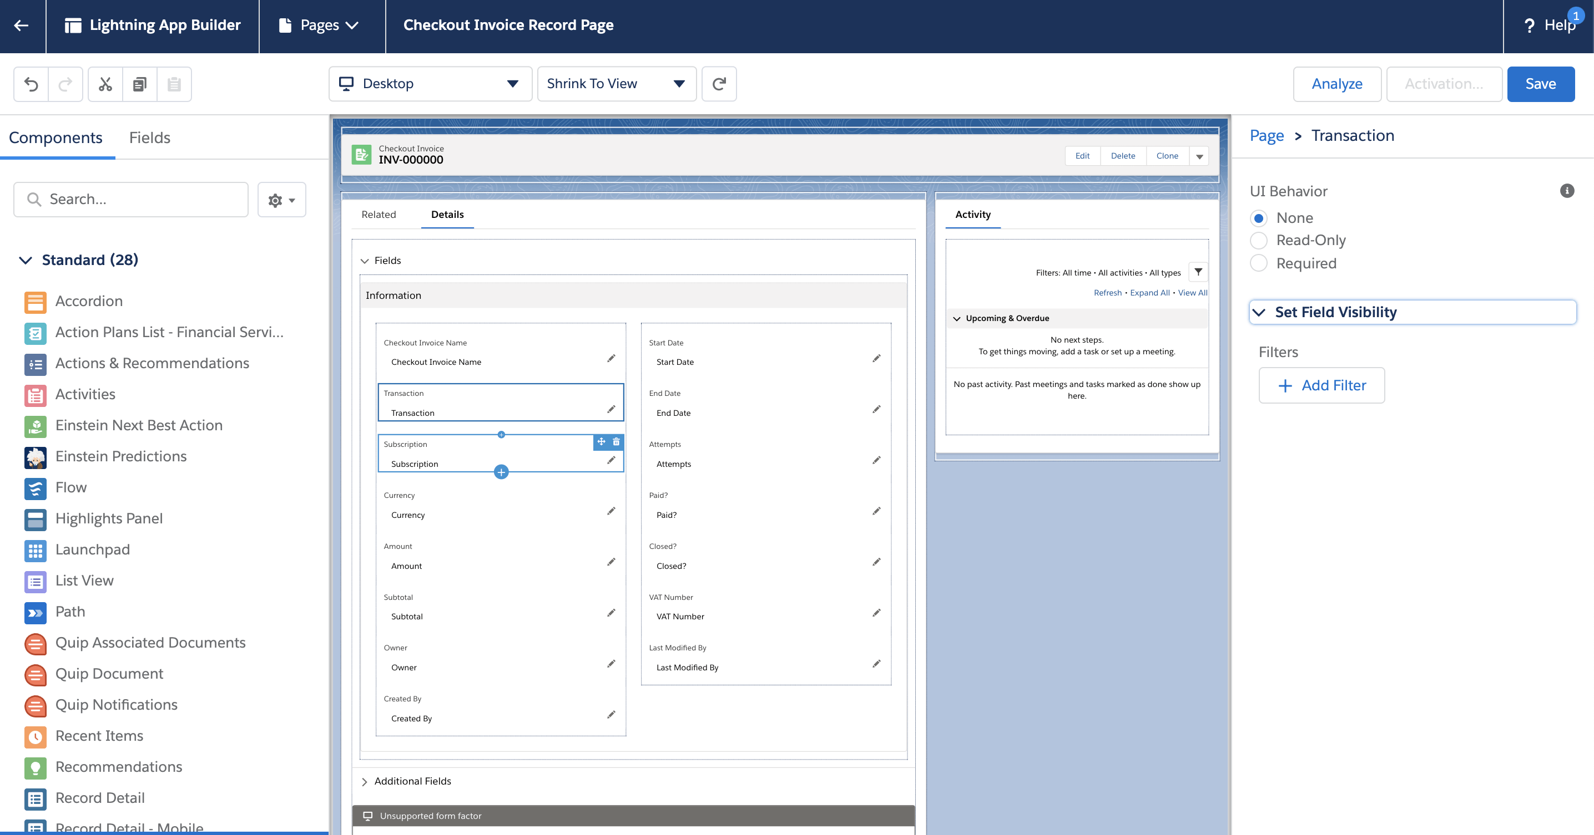Open the Desktop form factor dropdown

[430, 84]
